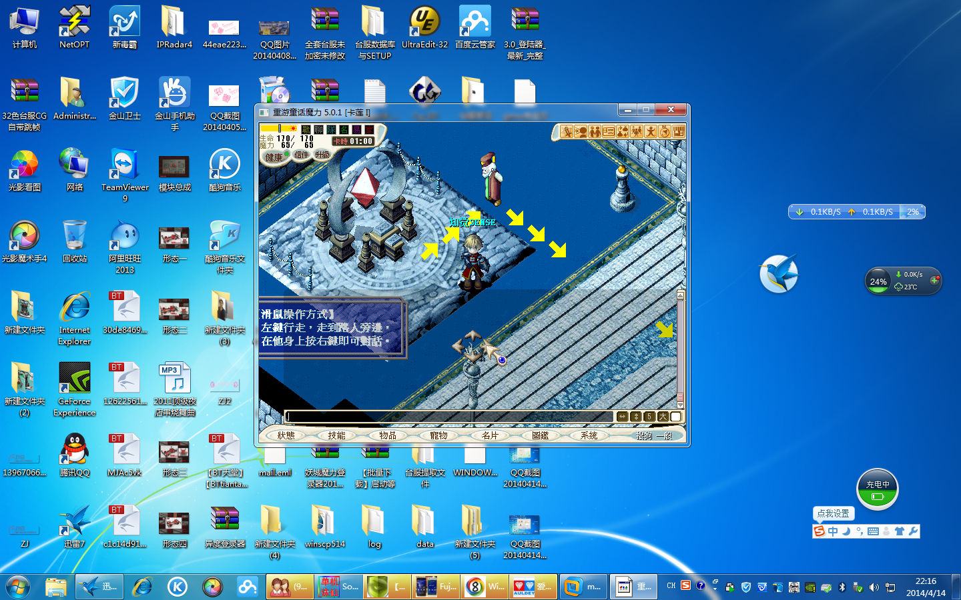
Task: Toggle the 聊 chat switch
Action: [x=319, y=129]
